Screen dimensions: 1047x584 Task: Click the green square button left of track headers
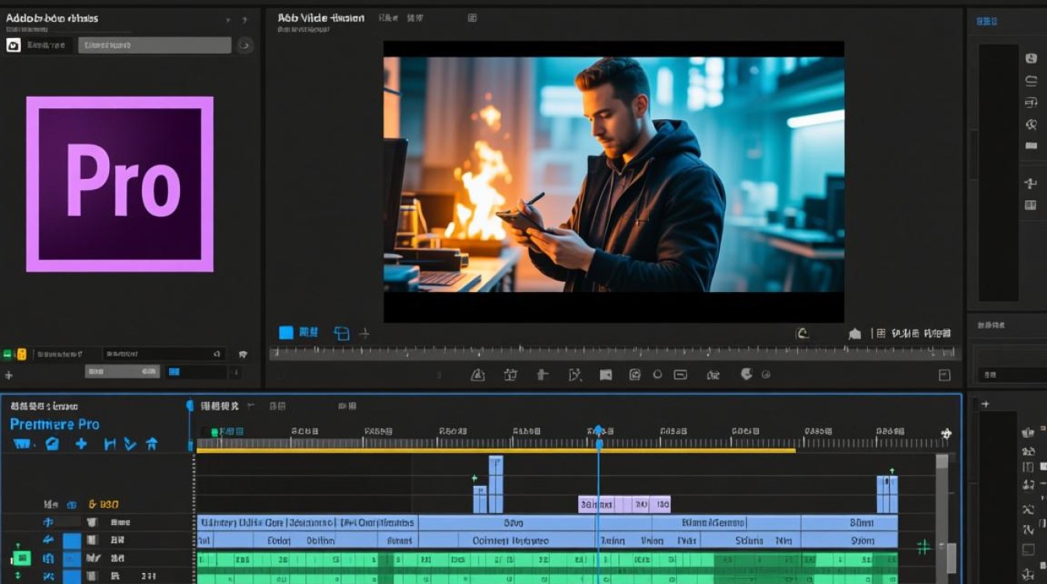[x=22, y=558]
